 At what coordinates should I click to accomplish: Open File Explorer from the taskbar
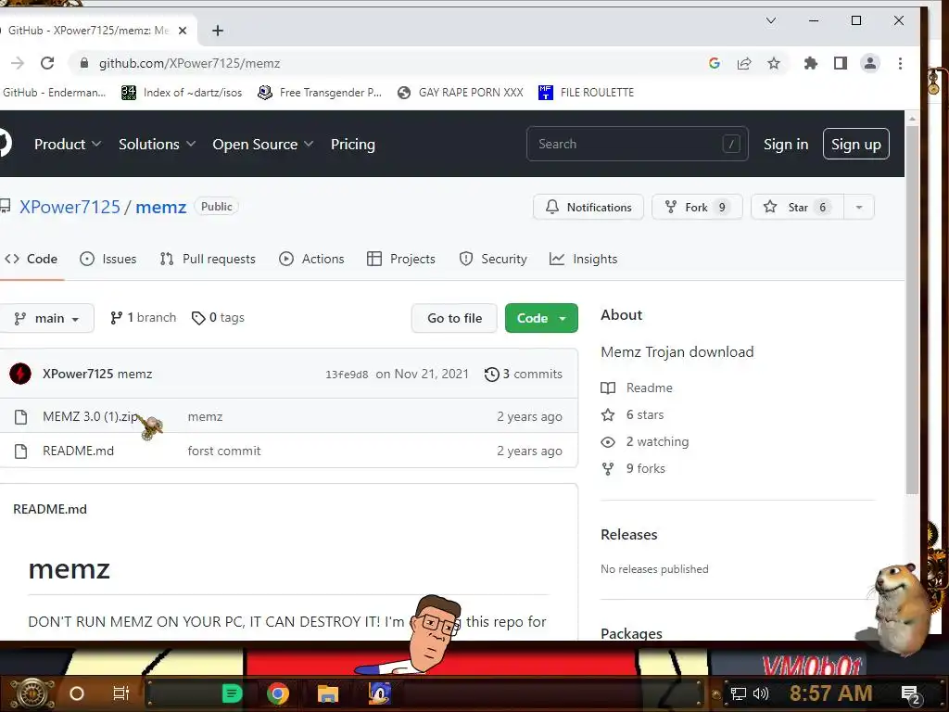click(327, 693)
